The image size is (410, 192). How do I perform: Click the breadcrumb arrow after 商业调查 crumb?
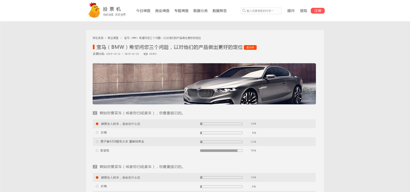(121, 38)
